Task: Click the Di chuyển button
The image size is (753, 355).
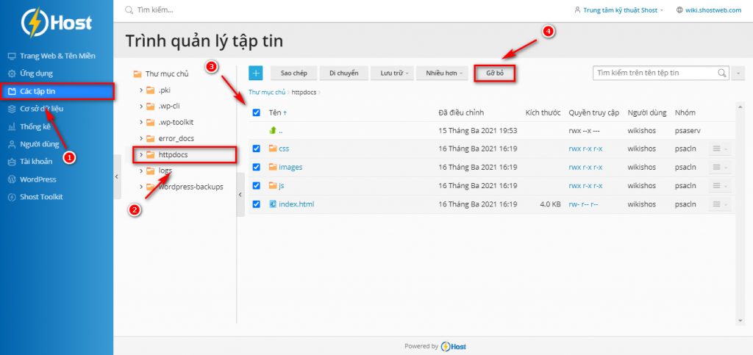Action: 344,73
